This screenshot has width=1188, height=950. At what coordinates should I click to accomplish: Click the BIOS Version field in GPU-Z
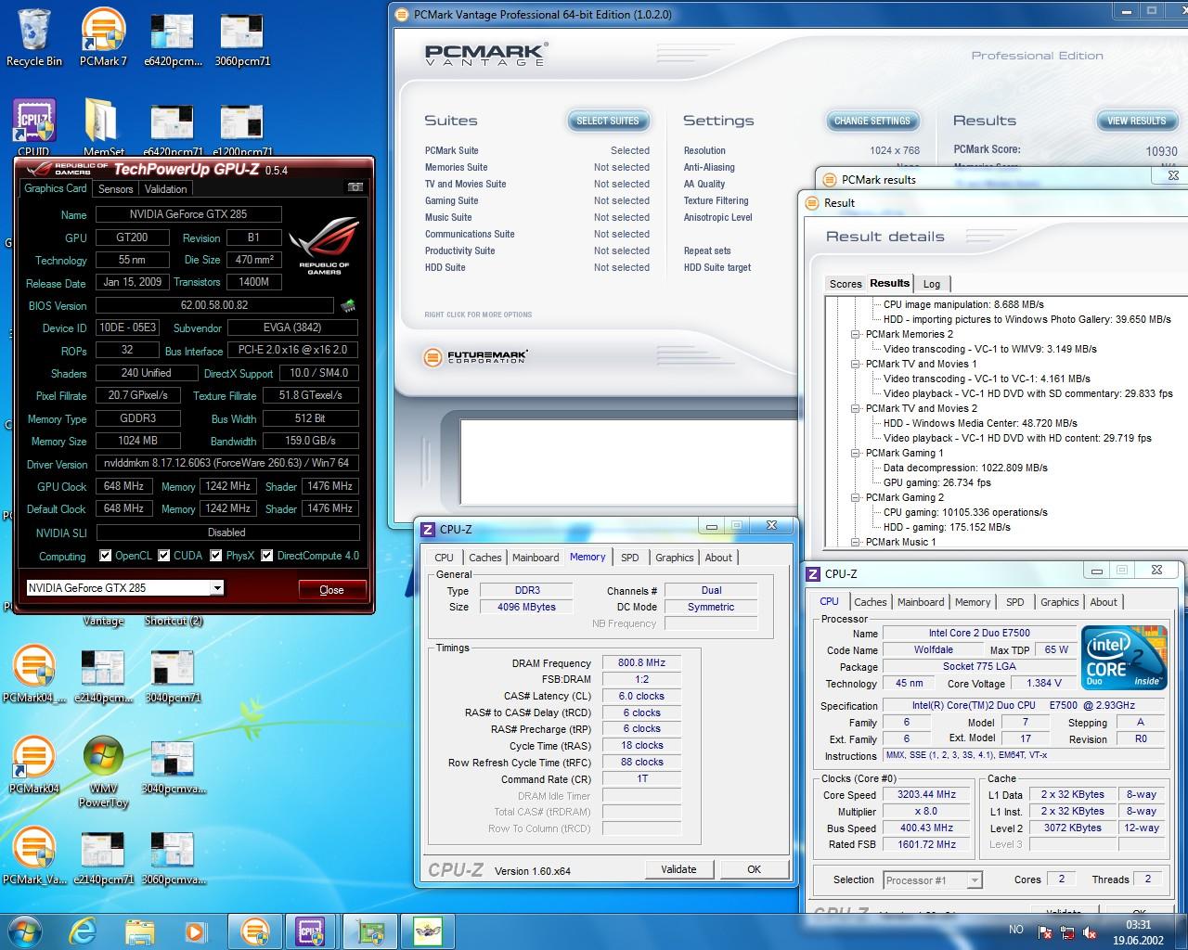click(x=214, y=305)
